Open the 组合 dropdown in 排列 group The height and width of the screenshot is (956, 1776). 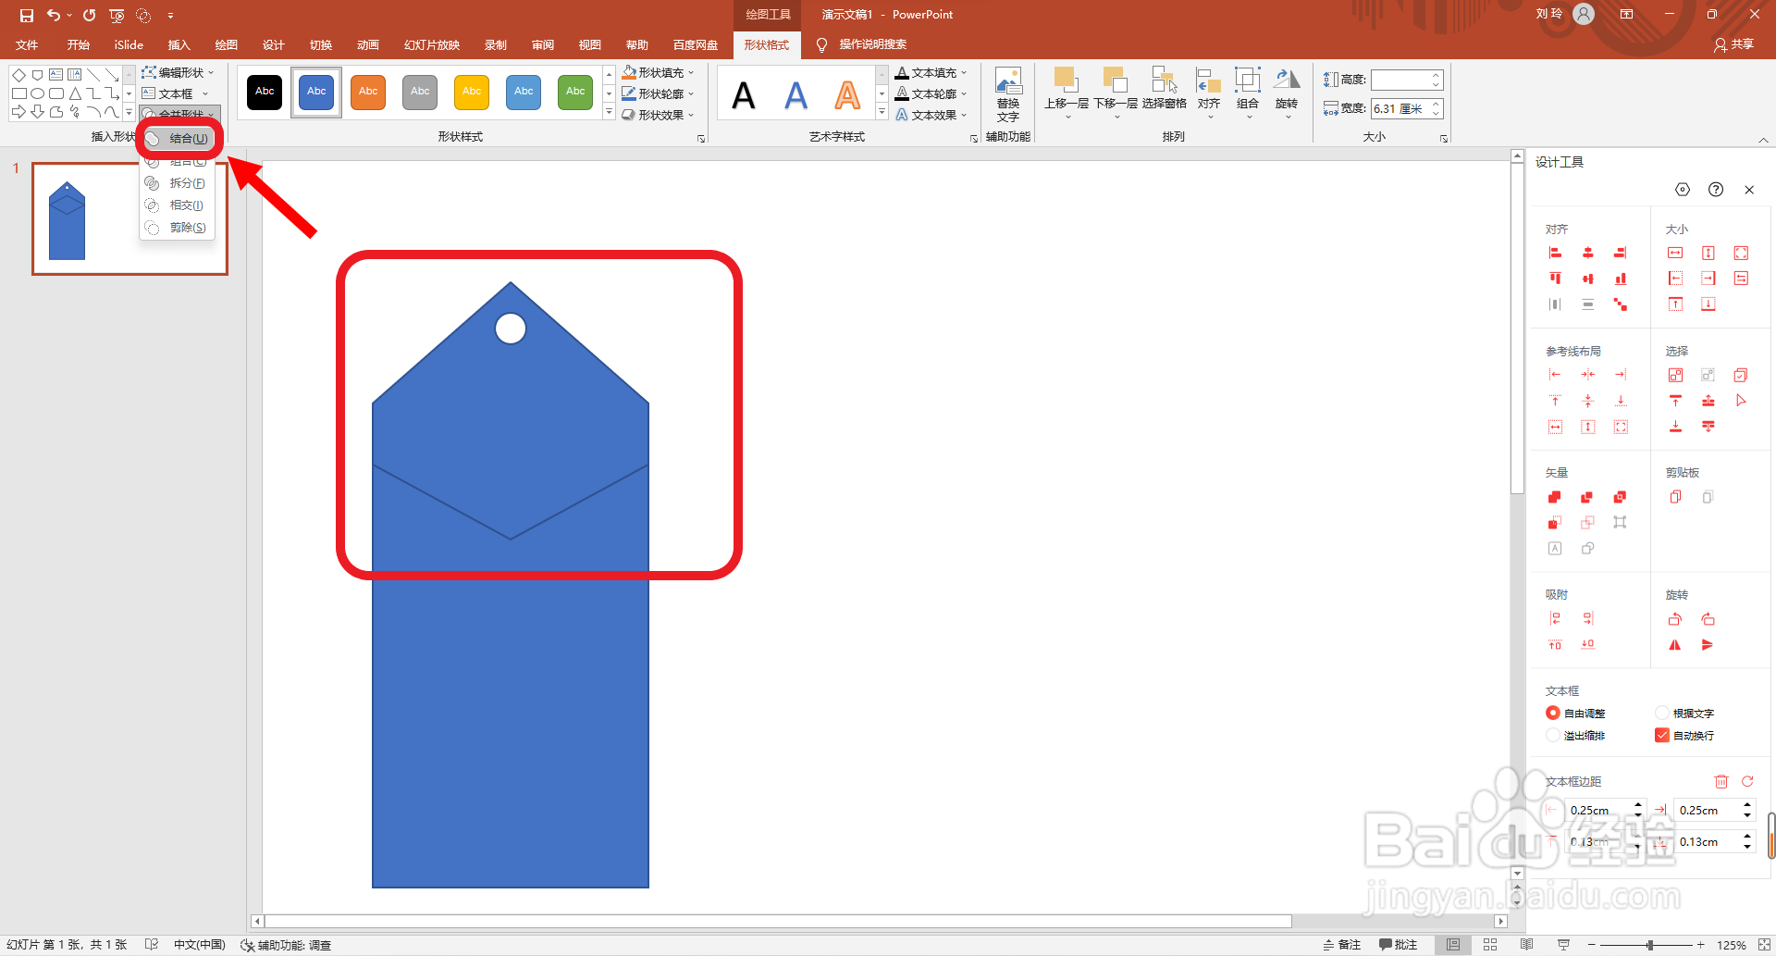coord(1248,93)
